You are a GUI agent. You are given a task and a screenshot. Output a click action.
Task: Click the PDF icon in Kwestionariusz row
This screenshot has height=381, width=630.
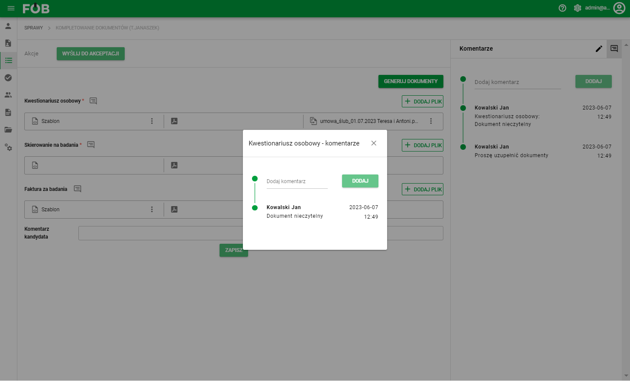tap(174, 121)
